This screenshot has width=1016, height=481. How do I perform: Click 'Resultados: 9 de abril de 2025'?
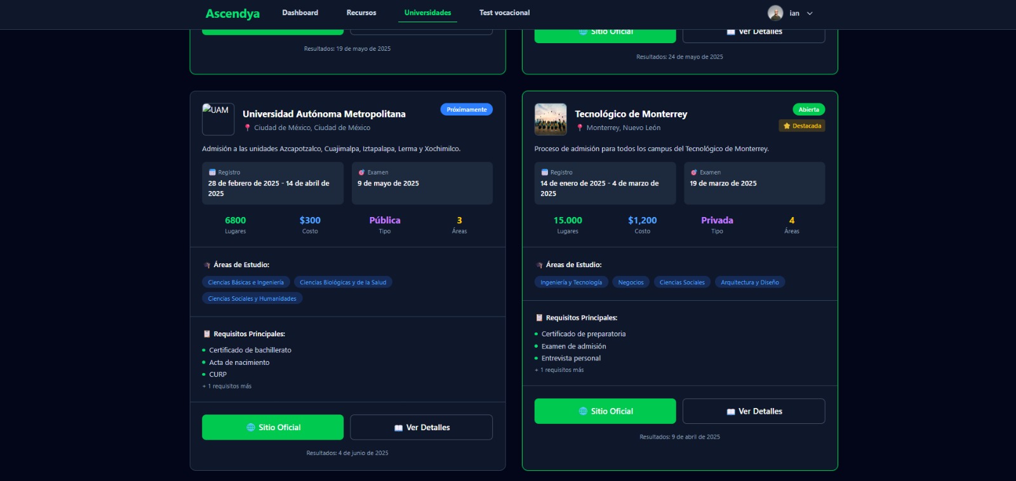679,437
